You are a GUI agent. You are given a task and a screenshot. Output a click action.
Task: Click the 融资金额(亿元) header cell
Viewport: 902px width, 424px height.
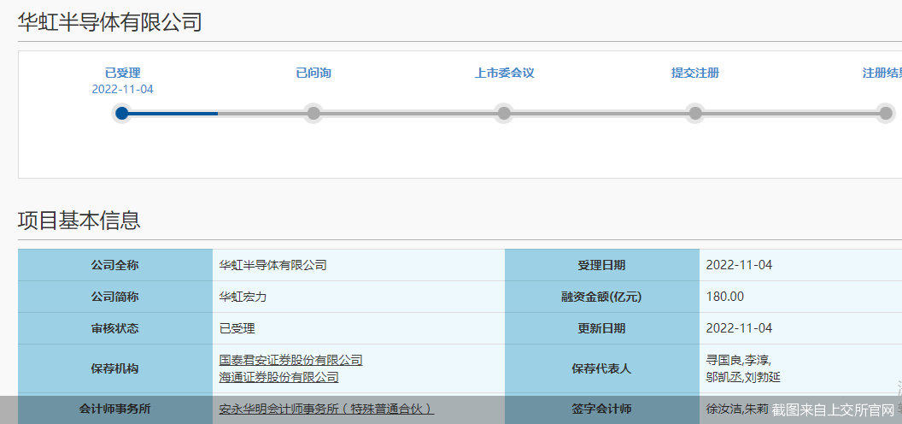click(x=601, y=297)
